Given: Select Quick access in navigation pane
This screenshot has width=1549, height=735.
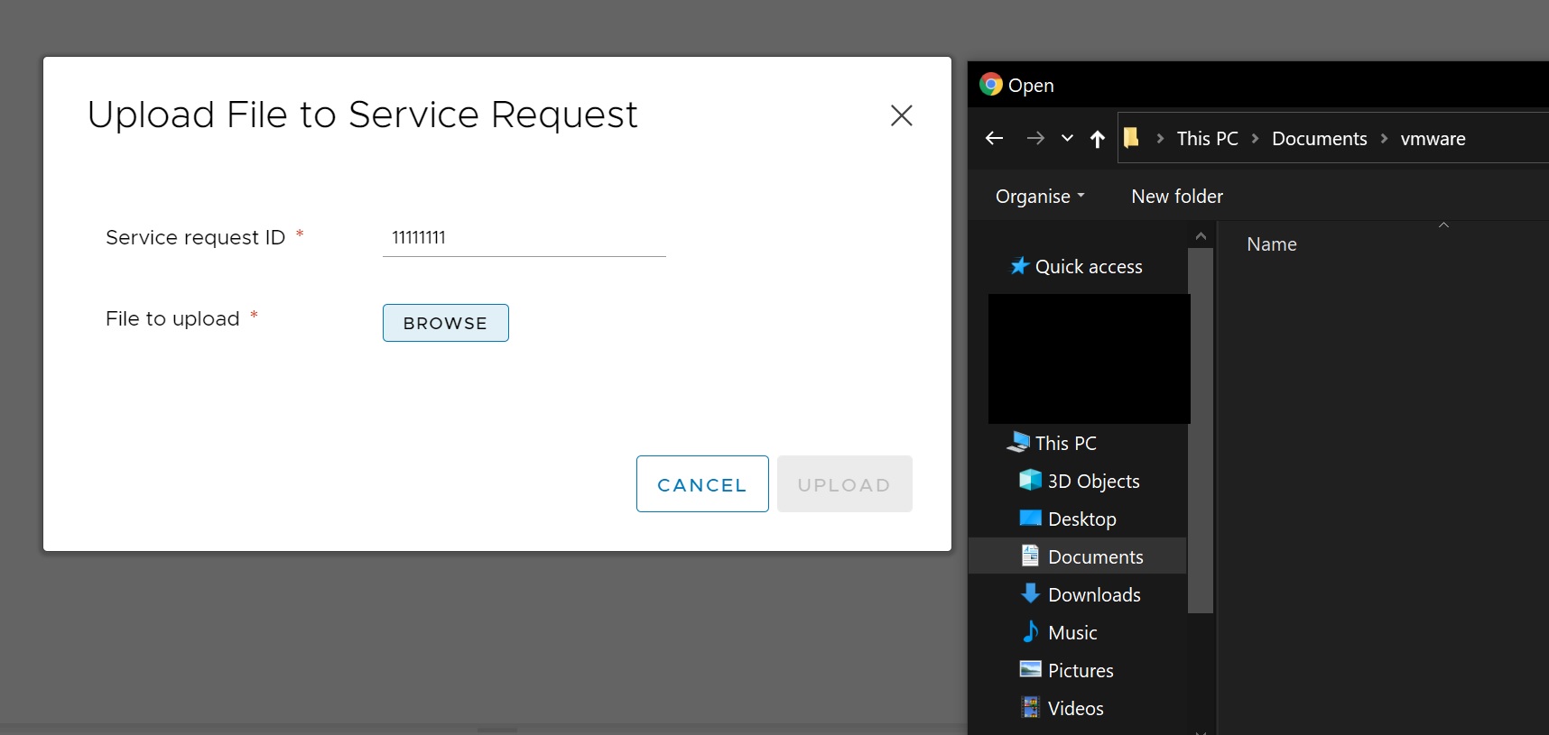Looking at the screenshot, I should point(1088,267).
